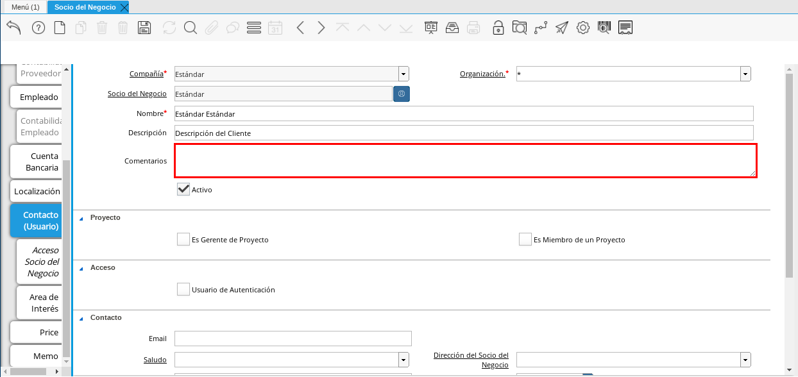Click the calendar History records icon
The image size is (798, 377).
[x=275, y=28]
